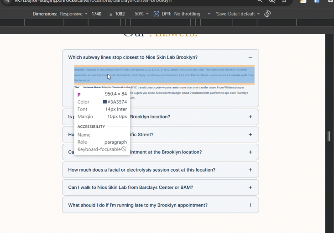Image resolution: width=334 pixels, height=233 pixels.
Task: Click the 'paragraph' role value in tooltip
Action: pyautogui.click(x=115, y=142)
